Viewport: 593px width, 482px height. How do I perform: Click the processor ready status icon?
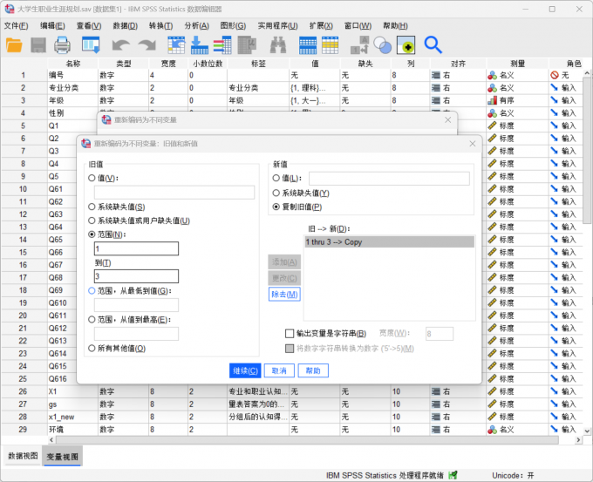(453, 475)
